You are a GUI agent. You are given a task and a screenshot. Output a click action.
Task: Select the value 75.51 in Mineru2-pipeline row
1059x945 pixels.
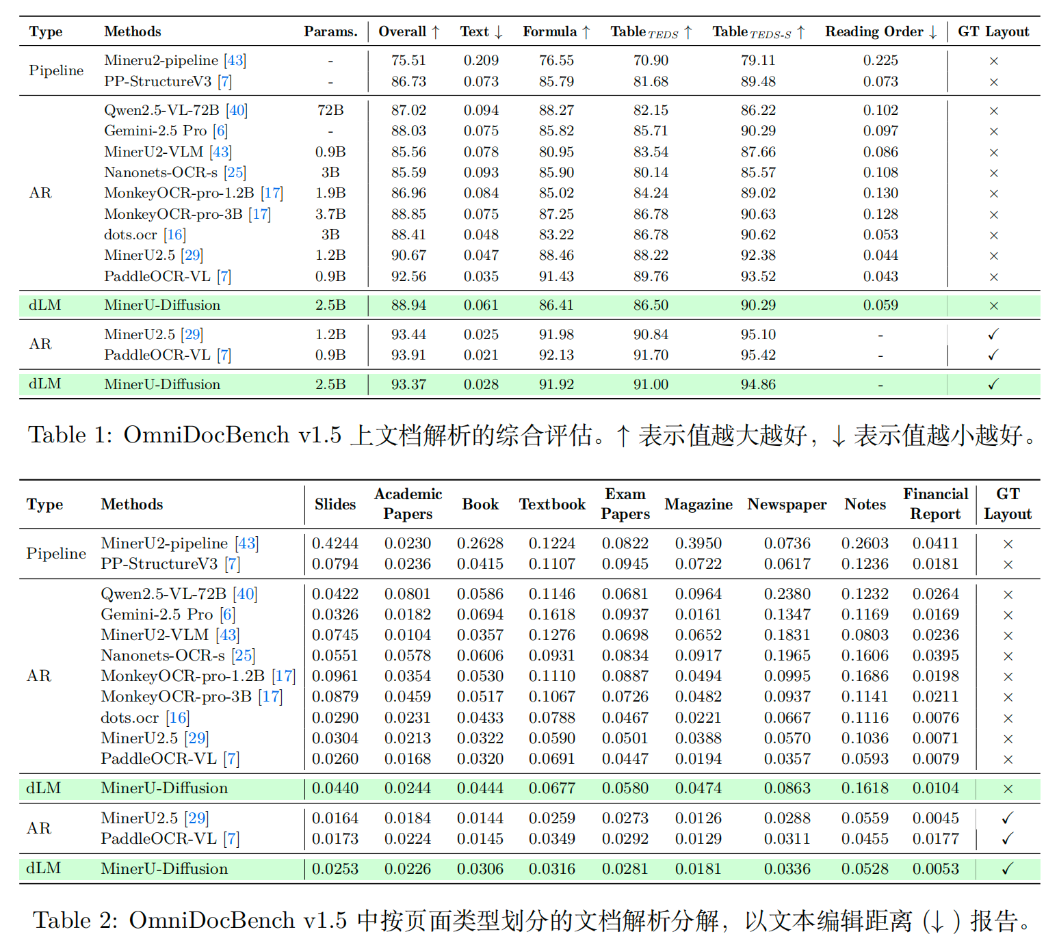pos(409,60)
